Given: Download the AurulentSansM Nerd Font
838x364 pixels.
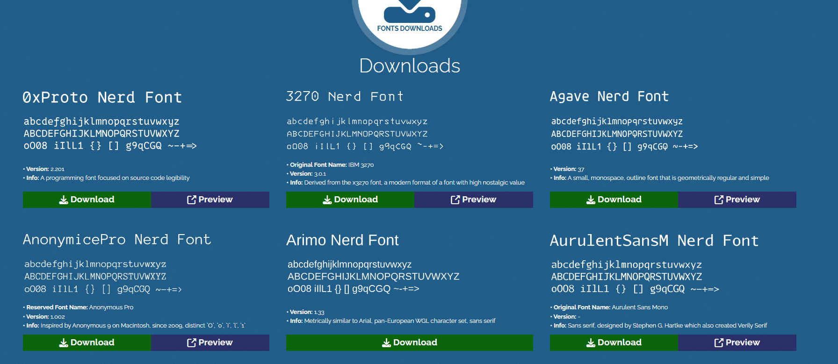Looking at the screenshot, I should 614,343.
